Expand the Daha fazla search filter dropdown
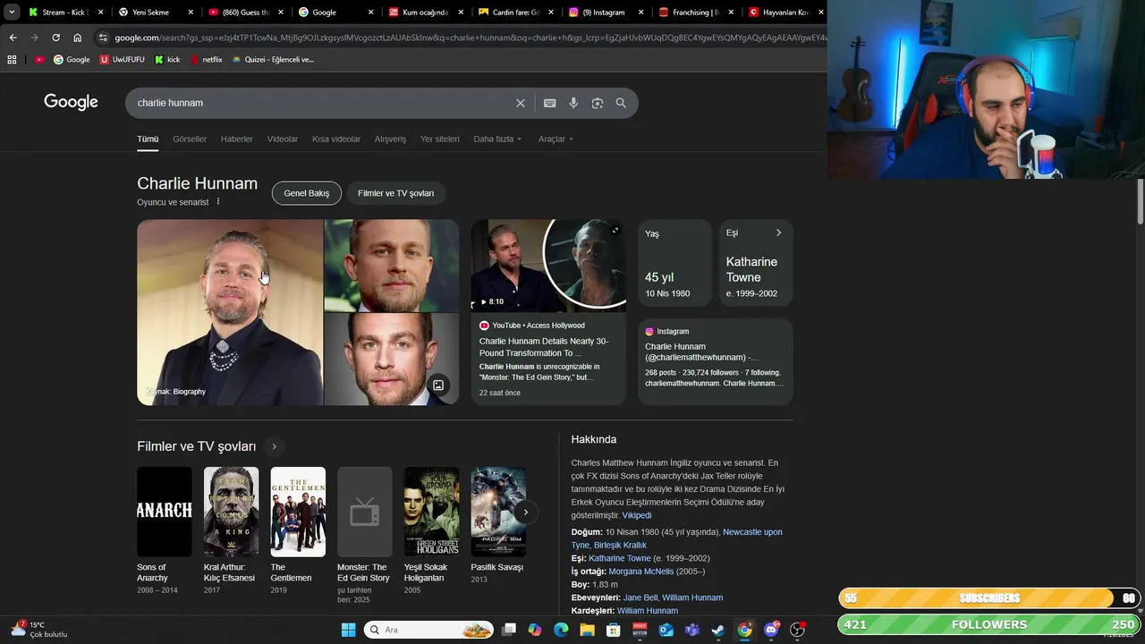The width and height of the screenshot is (1145, 644). coord(497,140)
